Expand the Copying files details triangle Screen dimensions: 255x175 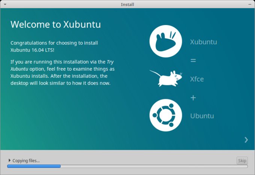[9, 160]
